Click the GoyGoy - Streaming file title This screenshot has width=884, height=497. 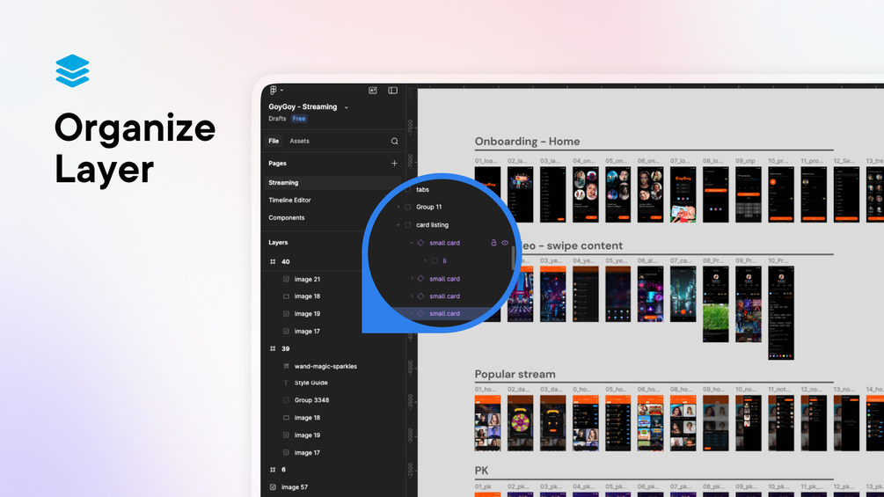coord(303,106)
